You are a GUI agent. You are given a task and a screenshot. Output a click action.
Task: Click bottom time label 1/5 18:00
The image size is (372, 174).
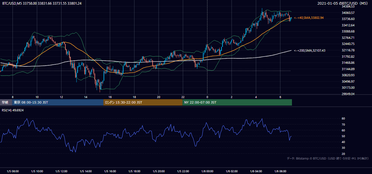pyautogui.click(x=134, y=171)
